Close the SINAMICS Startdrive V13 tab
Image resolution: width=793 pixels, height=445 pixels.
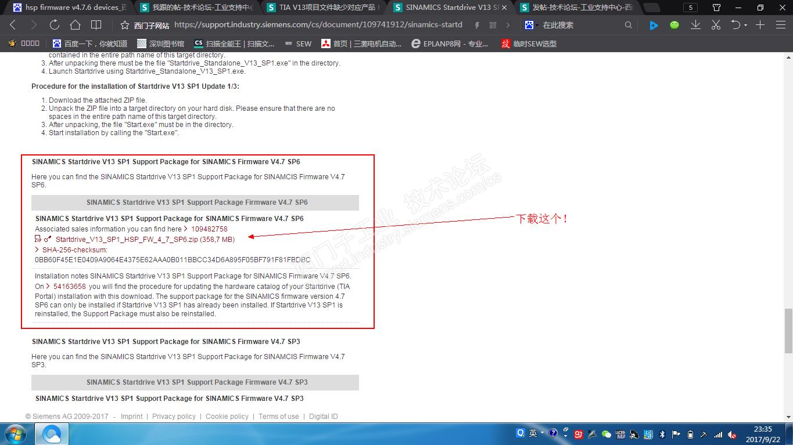(x=504, y=8)
